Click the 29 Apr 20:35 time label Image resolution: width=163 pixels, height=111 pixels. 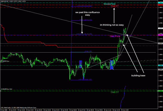click(x=13, y=110)
